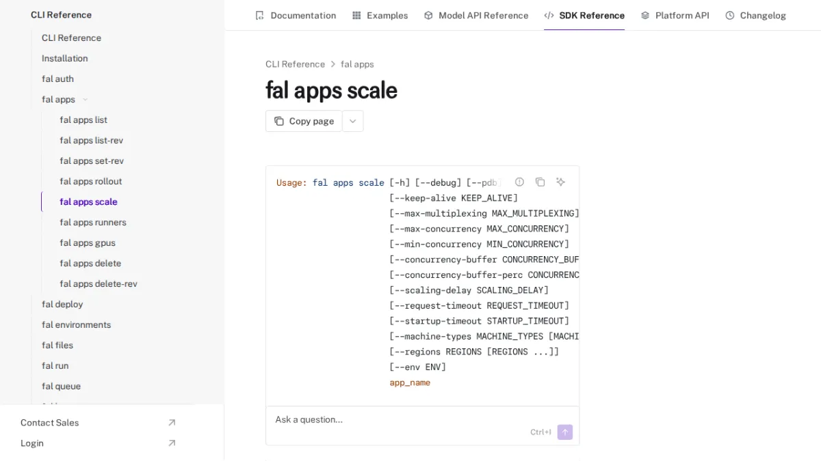Click fal apps breadcrumb link
The height and width of the screenshot is (461, 821).
point(357,64)
